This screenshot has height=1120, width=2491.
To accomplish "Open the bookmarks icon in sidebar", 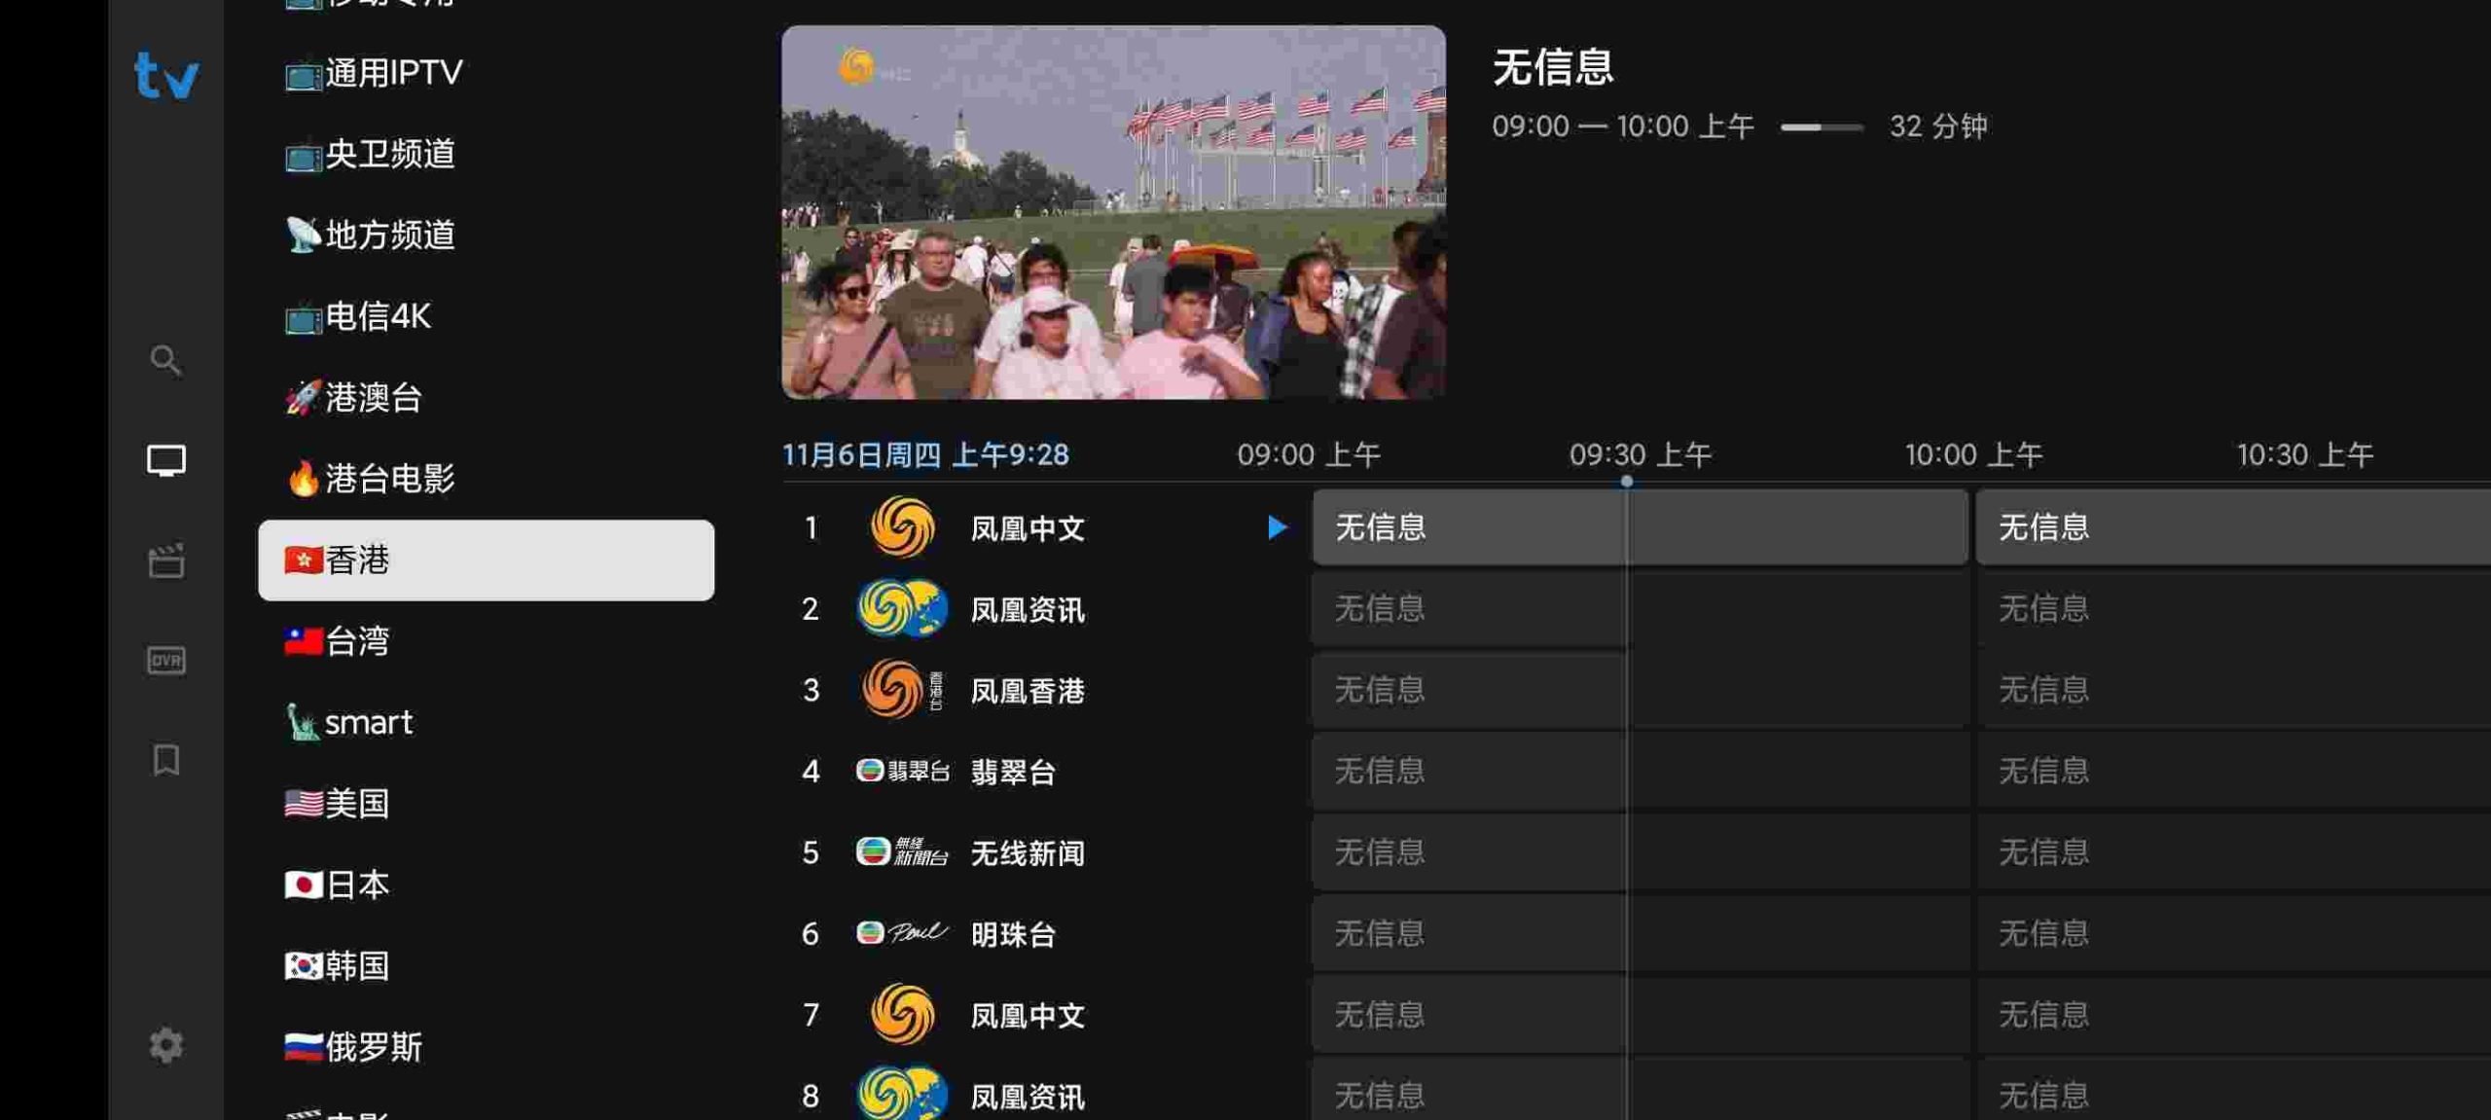I will [165, 760].
